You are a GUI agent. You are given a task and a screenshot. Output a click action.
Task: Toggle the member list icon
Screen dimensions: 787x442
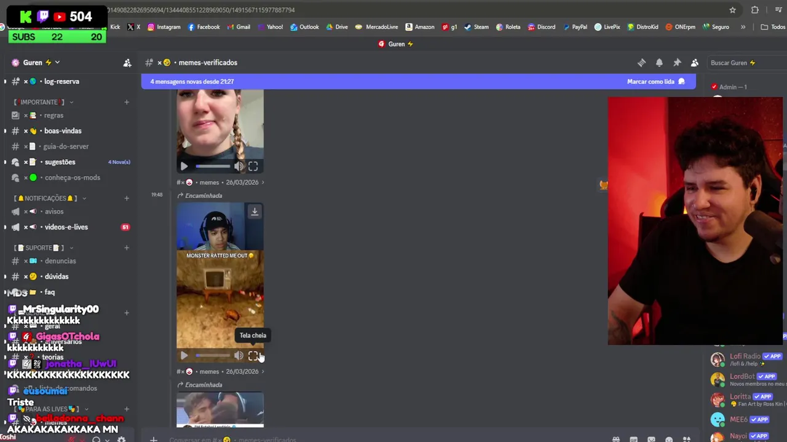pos(695,63)
